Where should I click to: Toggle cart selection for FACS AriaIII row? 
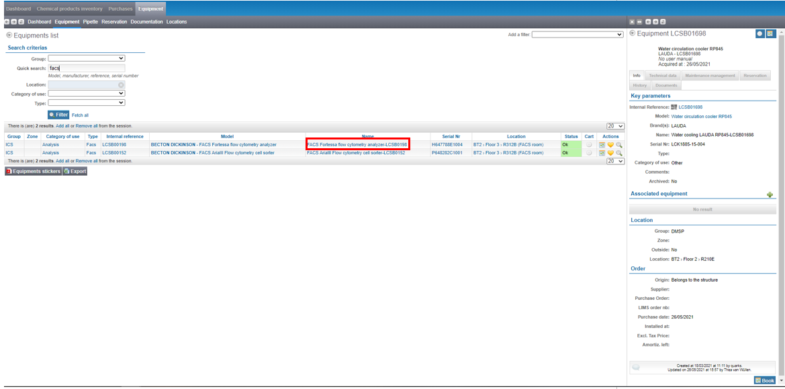coord(589,153)
